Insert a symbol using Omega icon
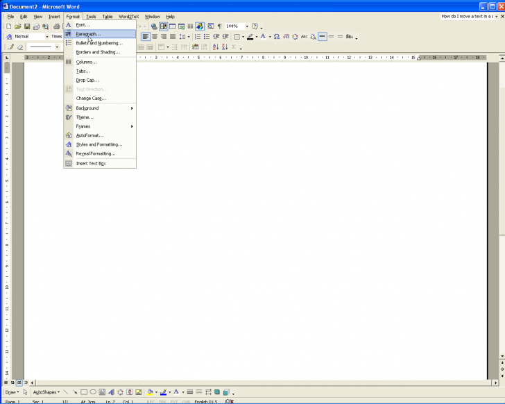This screenshot has width=505, height=404. click(277, 37)
